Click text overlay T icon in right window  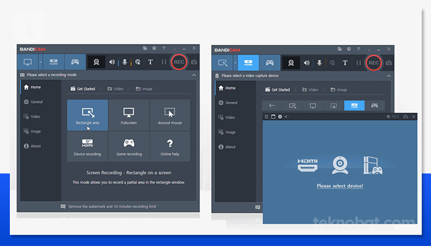[345, 63]
